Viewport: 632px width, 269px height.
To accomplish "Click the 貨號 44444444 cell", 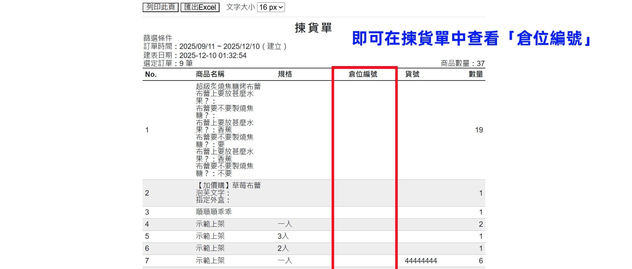I will [x=421, y=261].
